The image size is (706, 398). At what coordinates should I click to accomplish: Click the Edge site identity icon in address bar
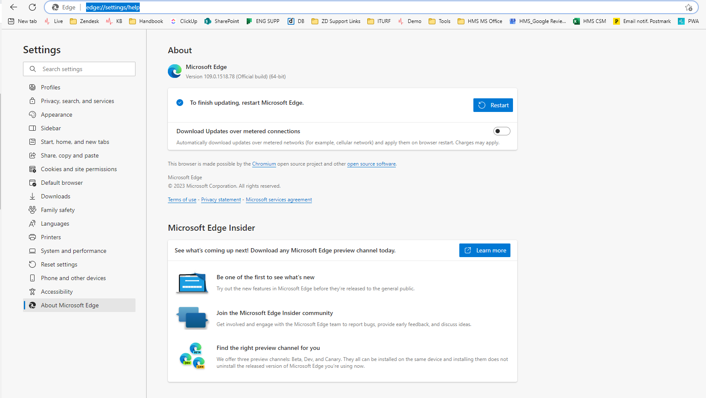pyautogui.click(x=55, y=7)
